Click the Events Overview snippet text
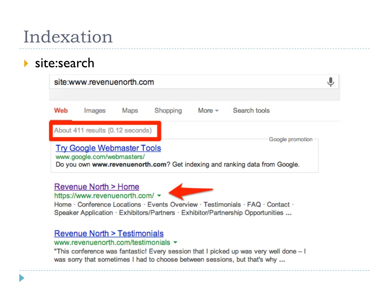The width and height of the screenshot is (389, 292). point(172,205)
